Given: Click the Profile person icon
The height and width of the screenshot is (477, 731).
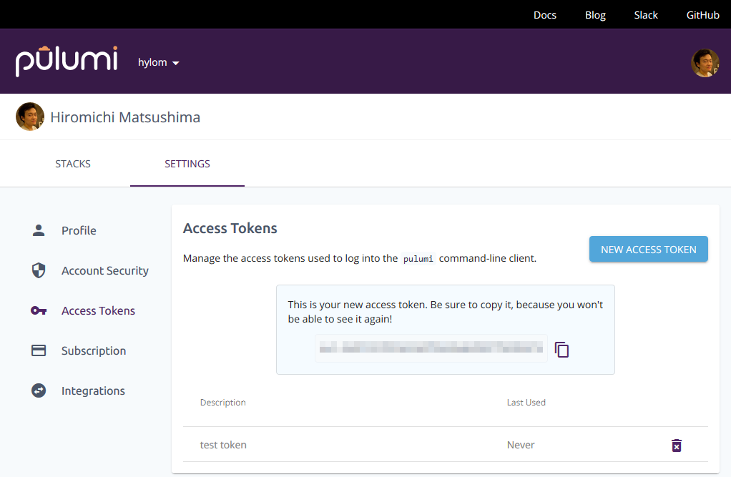Looking at the screenshot, I should (x=39, y=230).
